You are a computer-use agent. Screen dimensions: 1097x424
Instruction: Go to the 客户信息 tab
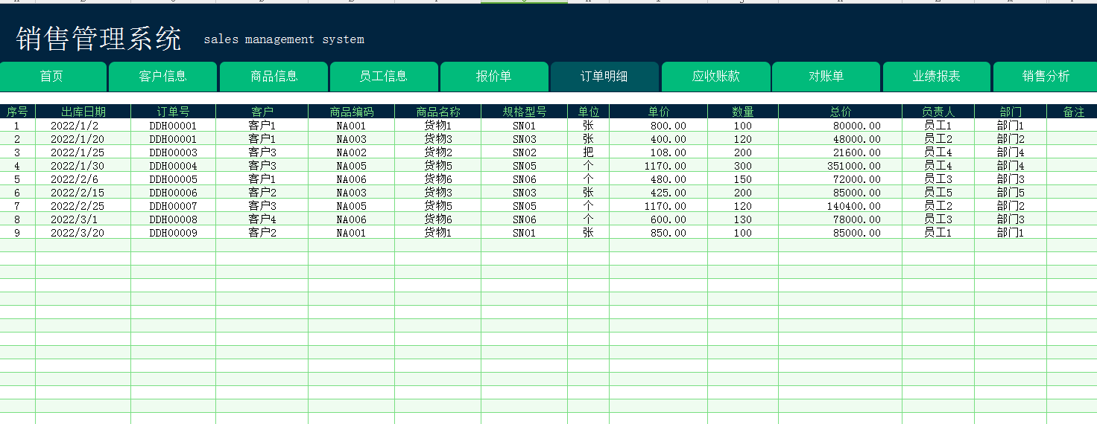163,77
